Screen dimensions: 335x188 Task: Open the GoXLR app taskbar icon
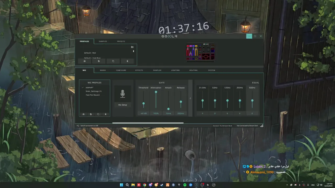196,185
